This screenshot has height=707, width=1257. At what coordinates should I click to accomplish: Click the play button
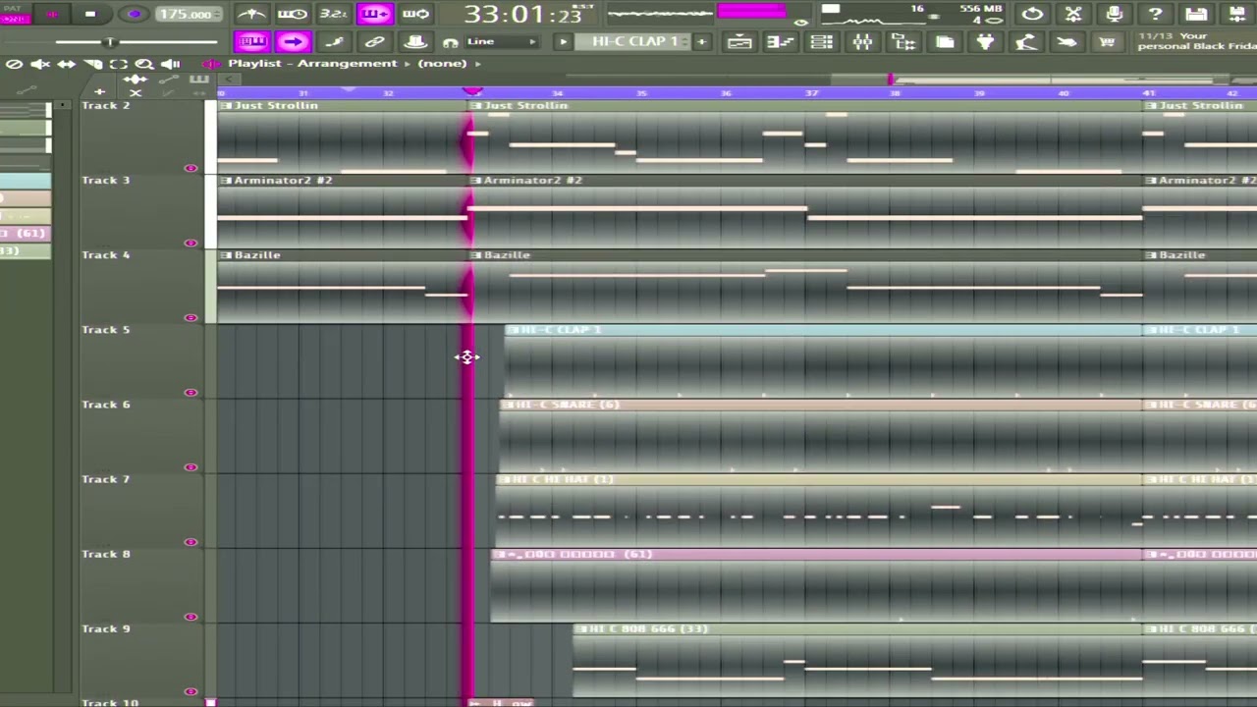tap(53, 14)
